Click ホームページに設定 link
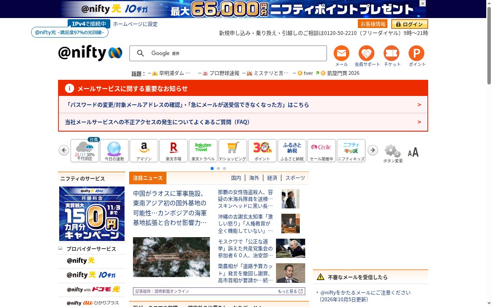Screen dimensions: 492x307 click(x=135, y=24)
